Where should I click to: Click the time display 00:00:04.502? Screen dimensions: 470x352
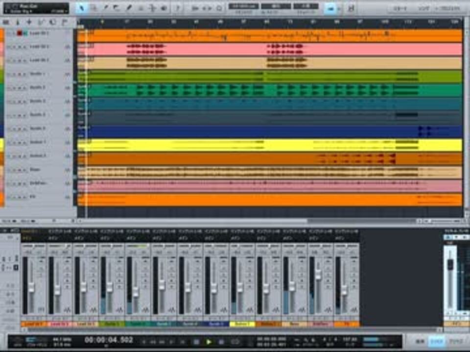(109, 340)
